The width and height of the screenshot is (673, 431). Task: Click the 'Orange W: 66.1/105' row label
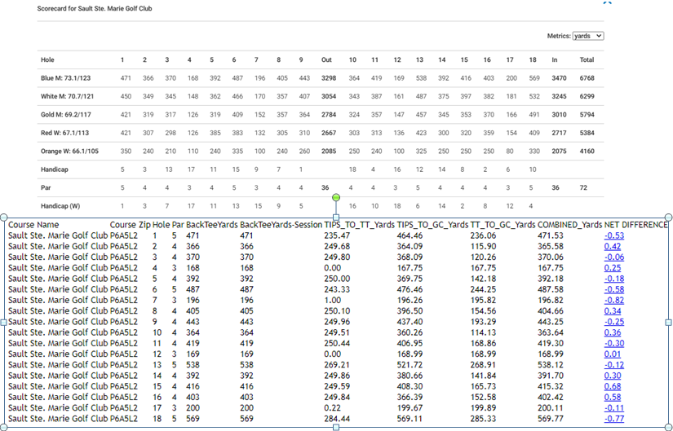coord(70,151)
